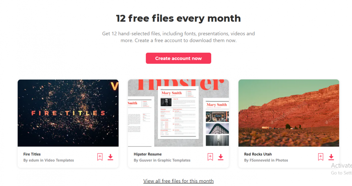Image resolution: width=352 pixels, height=186 pixels.
Task: Download the Red Rocks Utah photo
Action: [x=331, y=157]
